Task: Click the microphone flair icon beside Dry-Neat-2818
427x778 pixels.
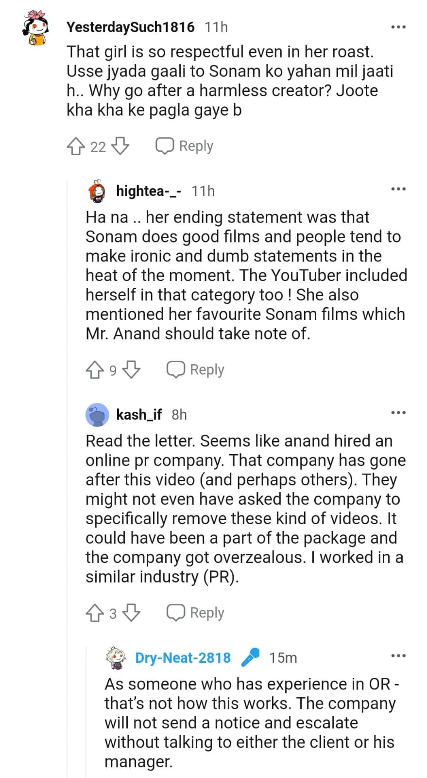Action: coord(250,657)
